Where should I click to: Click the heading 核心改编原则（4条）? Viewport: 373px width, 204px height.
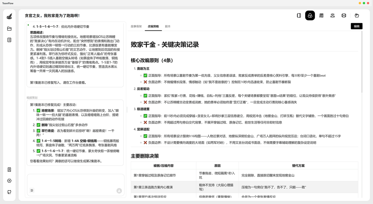pyautogui.click(x=152, y=60)
